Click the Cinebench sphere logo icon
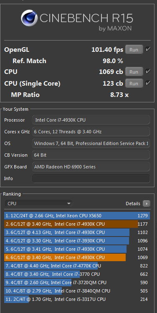Image resolution: width=157 pixels, height=313 pixels. [29, 18]
